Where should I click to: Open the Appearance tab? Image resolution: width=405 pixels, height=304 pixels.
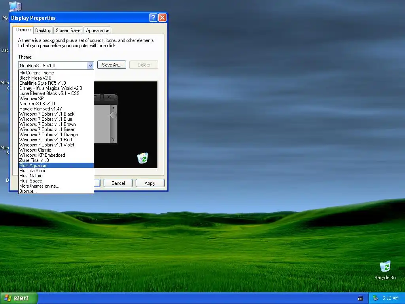tap(98, 30)
